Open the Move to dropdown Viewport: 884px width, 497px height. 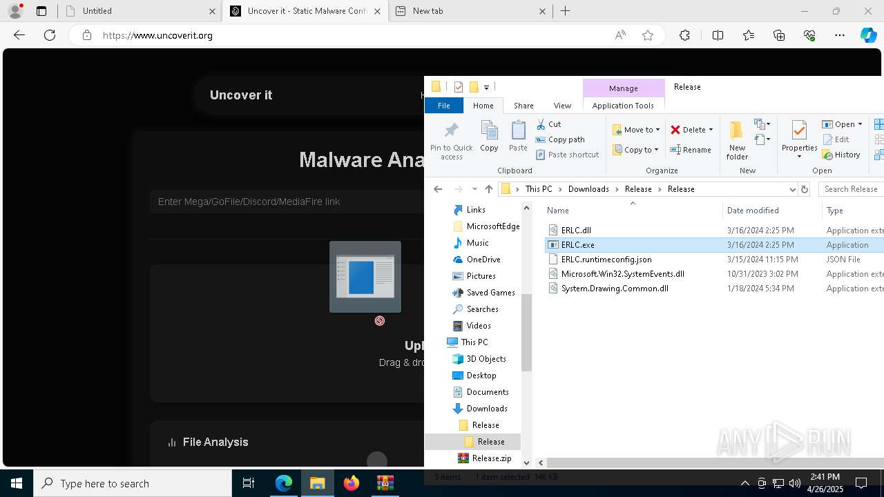[x=636, y=130]
